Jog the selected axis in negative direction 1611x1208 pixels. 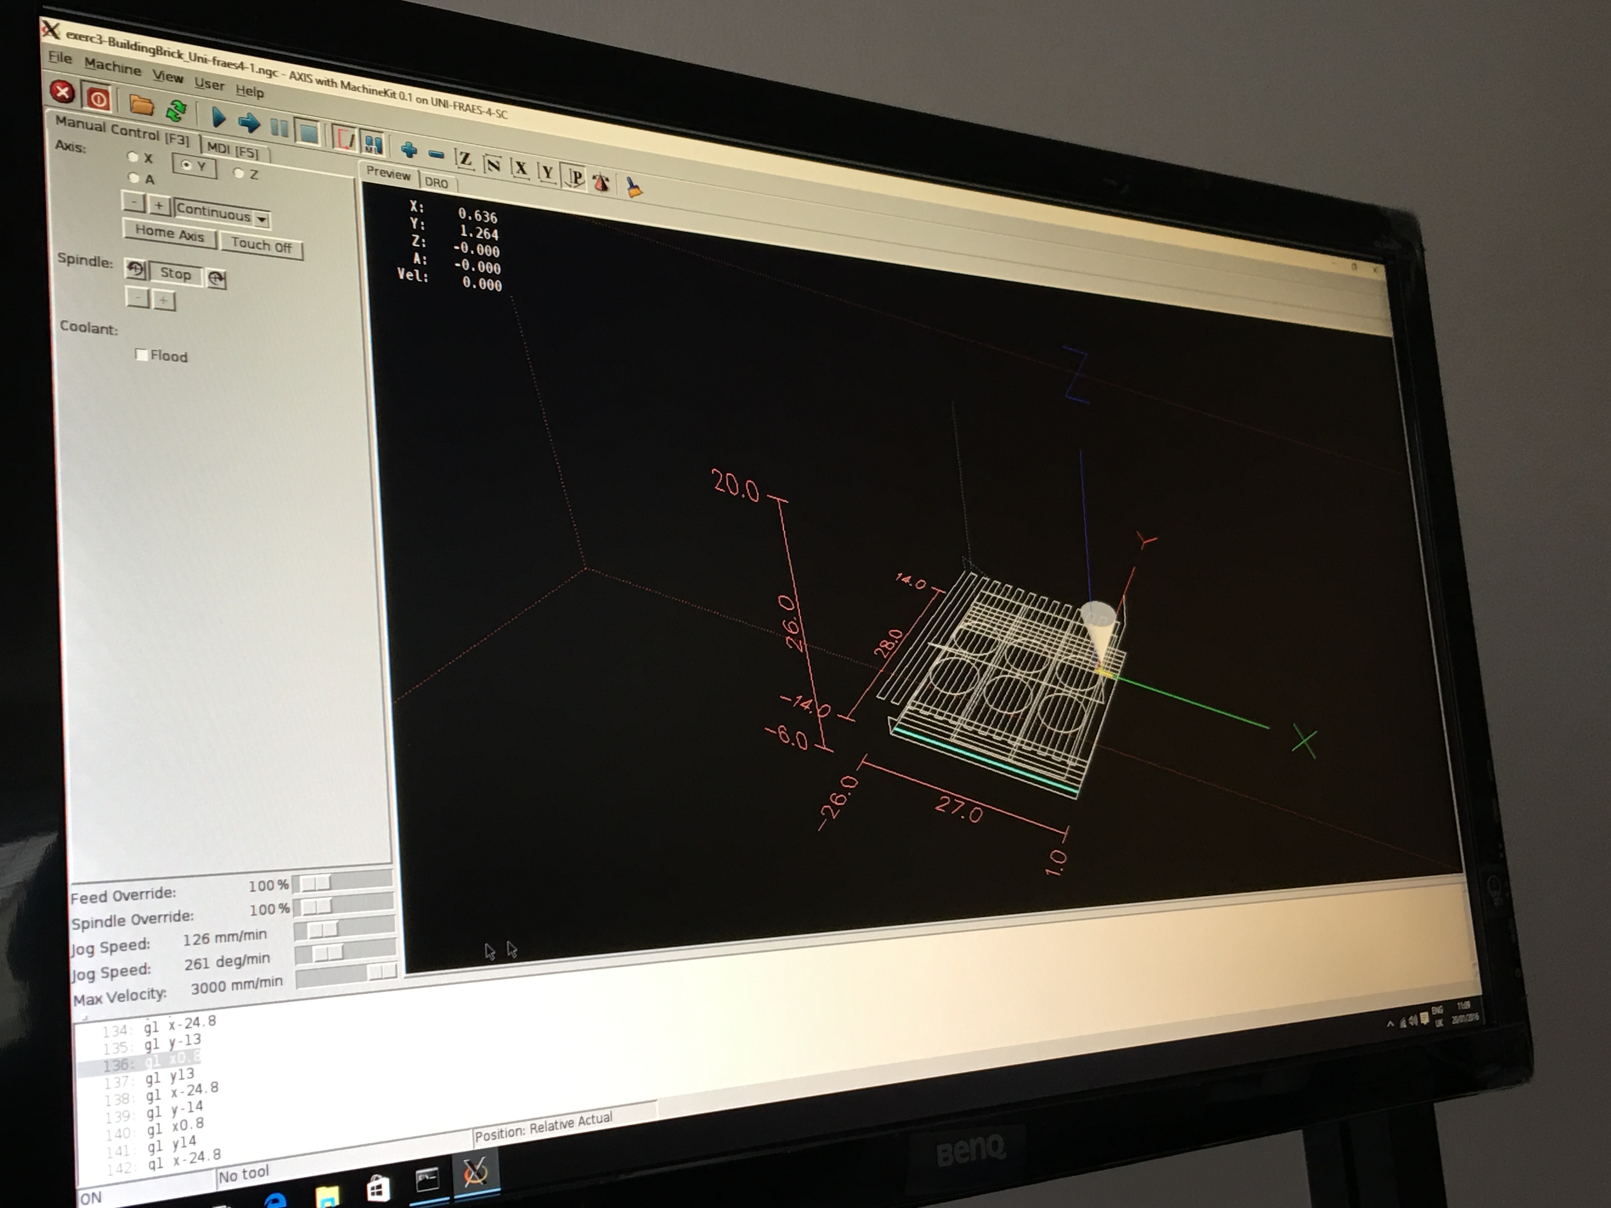point(133,203)
